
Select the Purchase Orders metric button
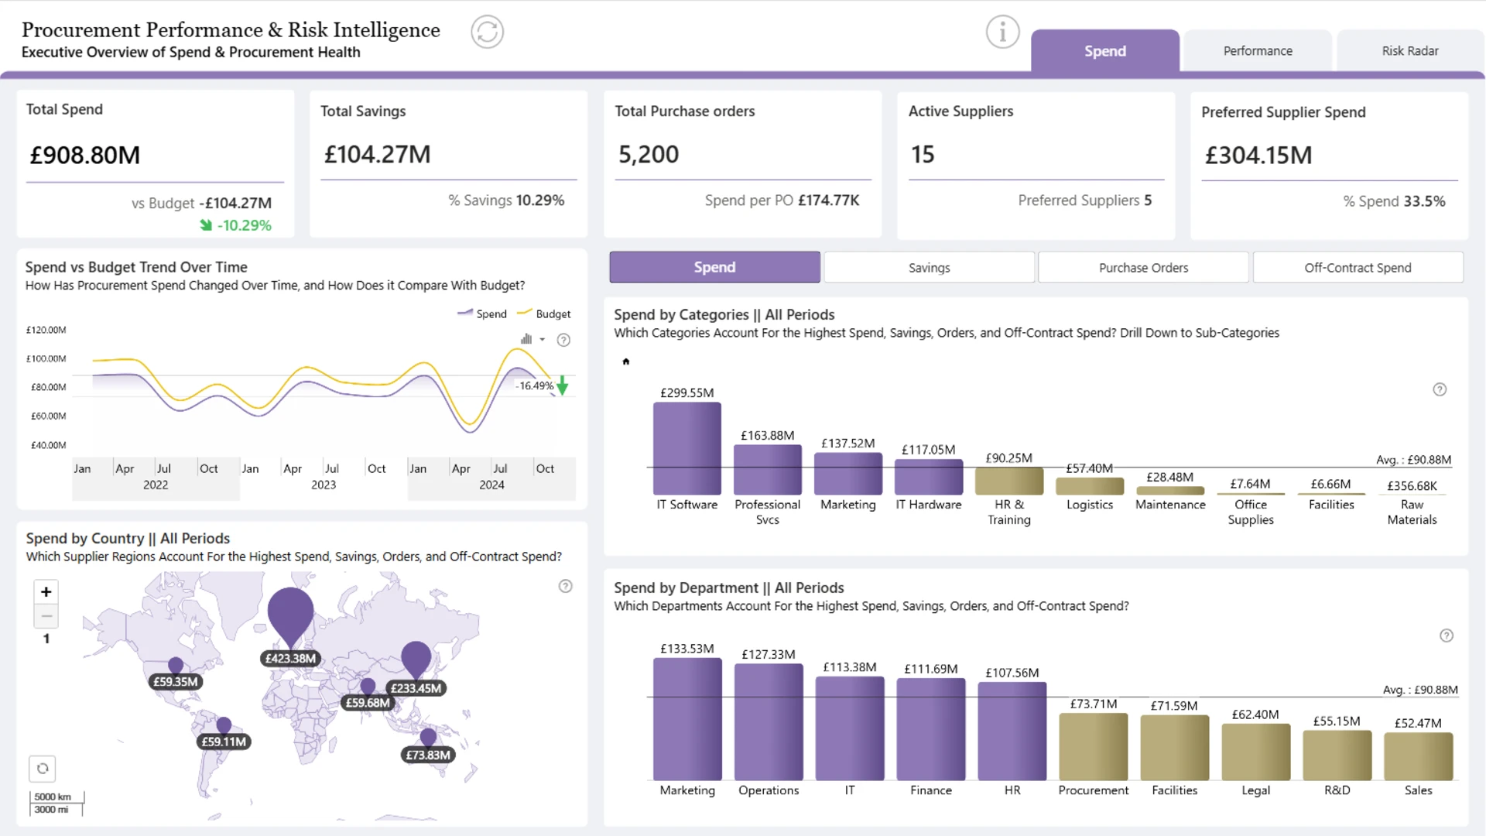1143,267
